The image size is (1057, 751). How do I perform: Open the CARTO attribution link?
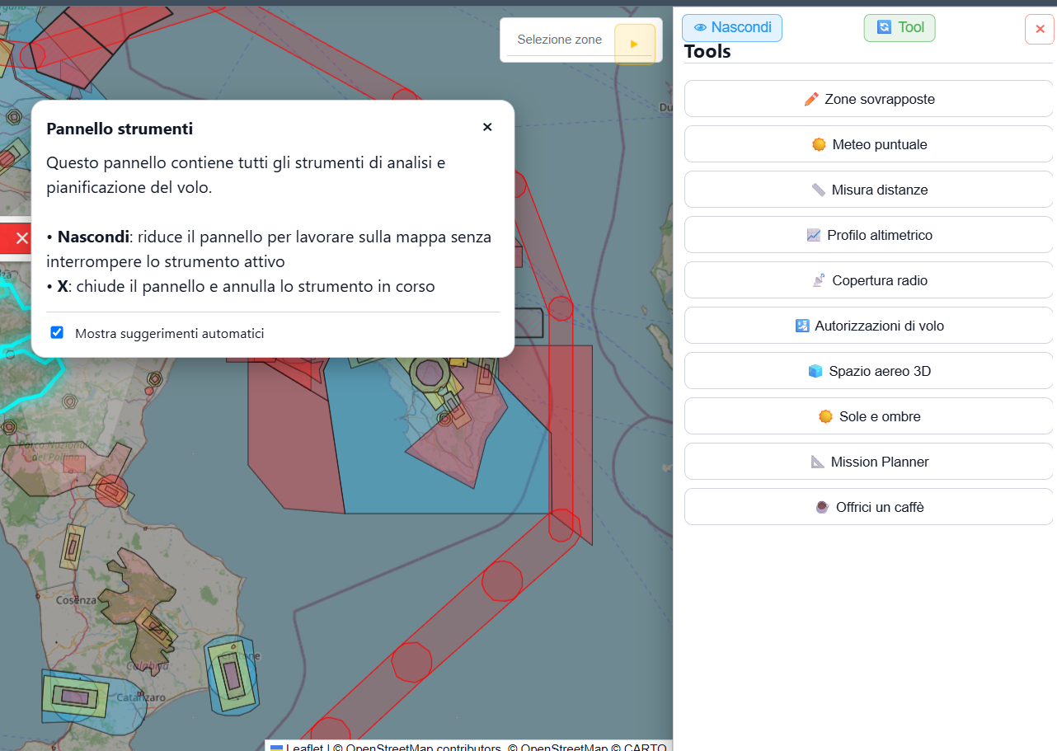click(x=645, y=745)
